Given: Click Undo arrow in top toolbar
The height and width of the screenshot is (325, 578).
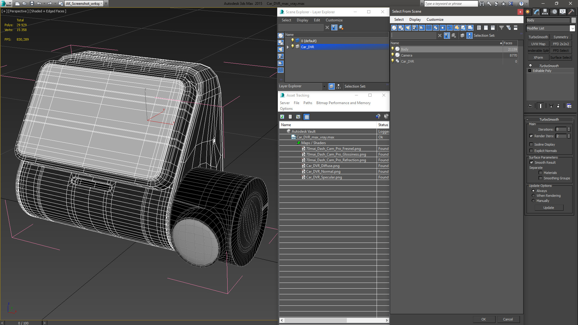Looking at the screenshot, I should [x=39, y=4].
